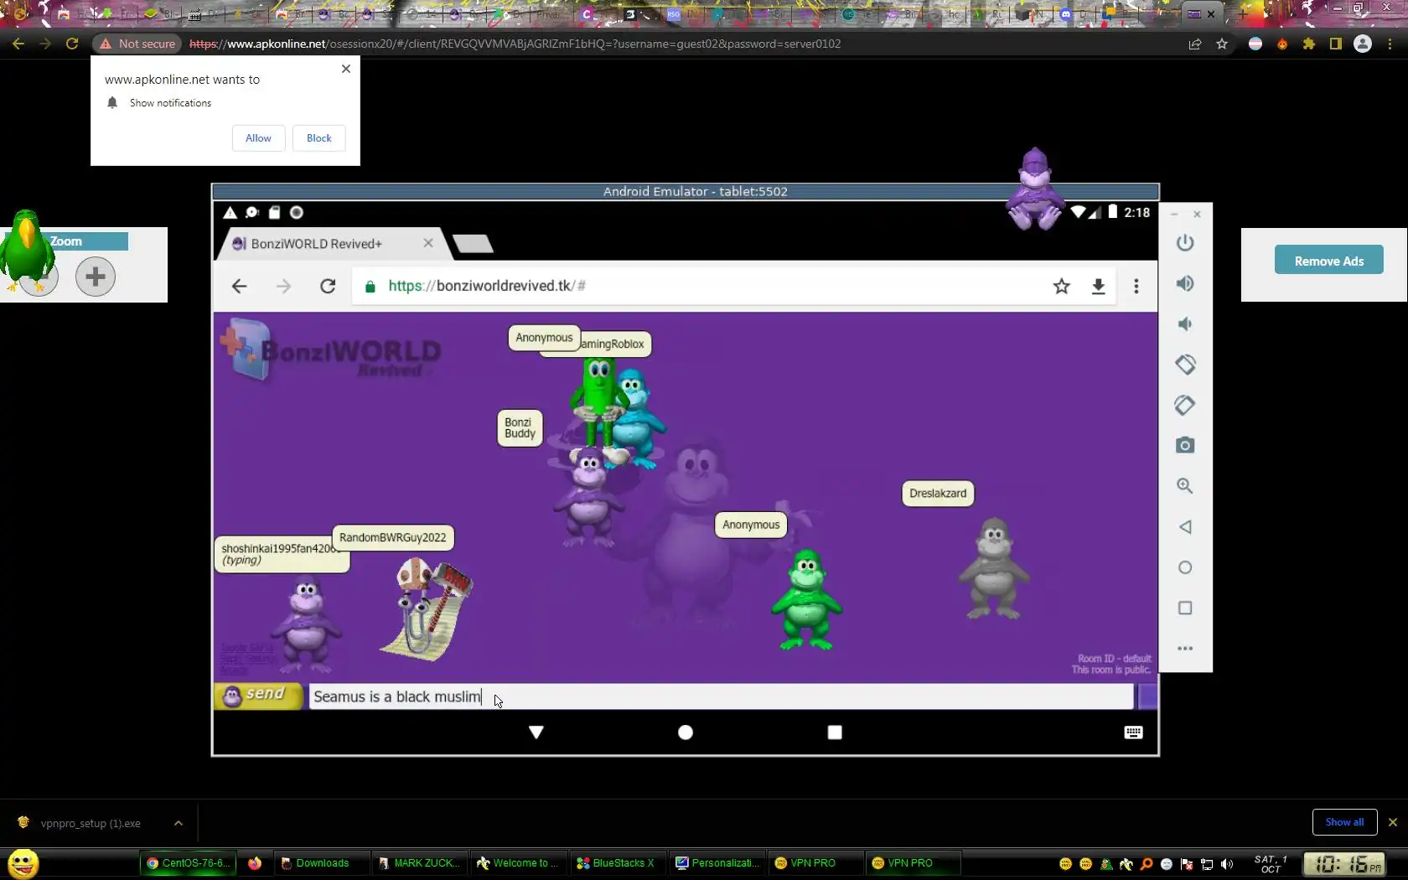Bookmark bonziworldrevived.tk with the star

pos(1061,287)
